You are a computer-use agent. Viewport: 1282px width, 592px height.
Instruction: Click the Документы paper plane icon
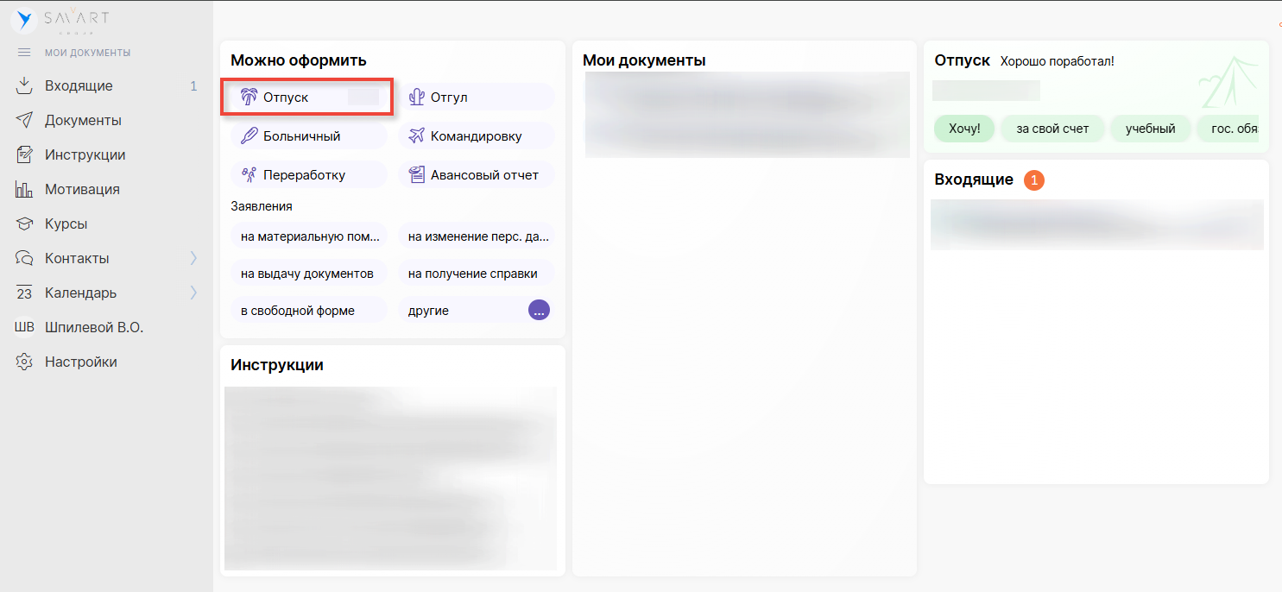(x=24, y=121)
